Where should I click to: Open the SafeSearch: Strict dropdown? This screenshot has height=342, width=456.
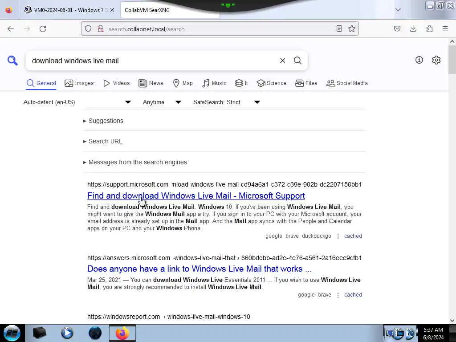pos(227,102)
